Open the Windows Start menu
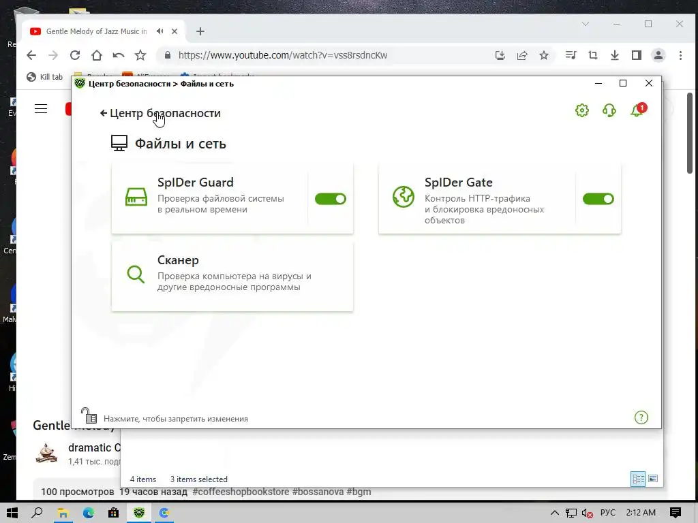The image size is (698, 523). (x=12, y=513)
